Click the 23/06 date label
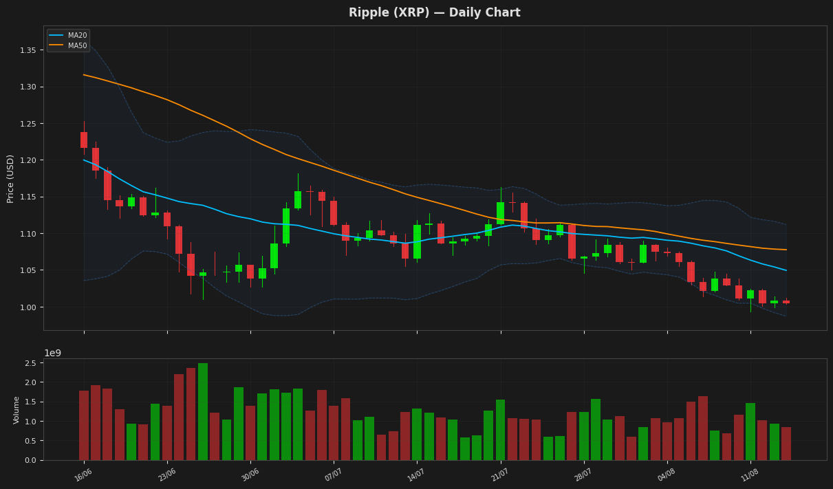Screen dimensions: 833x489 pos(167,475)
